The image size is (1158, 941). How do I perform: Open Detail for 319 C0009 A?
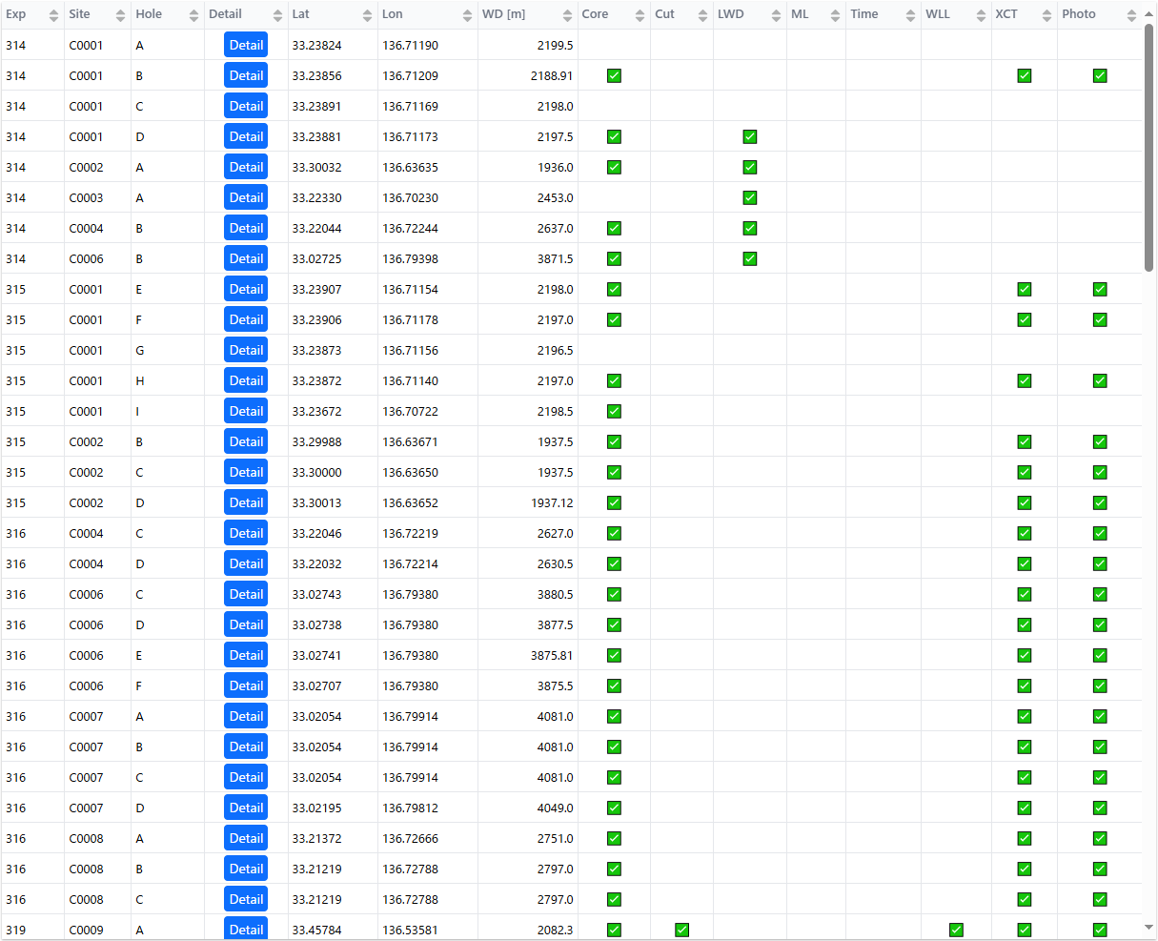(x=246, y=929)
